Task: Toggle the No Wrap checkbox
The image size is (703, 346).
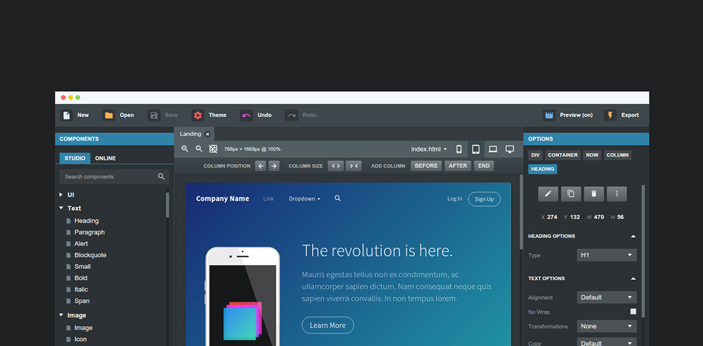Action: click(x=633, y=311)
